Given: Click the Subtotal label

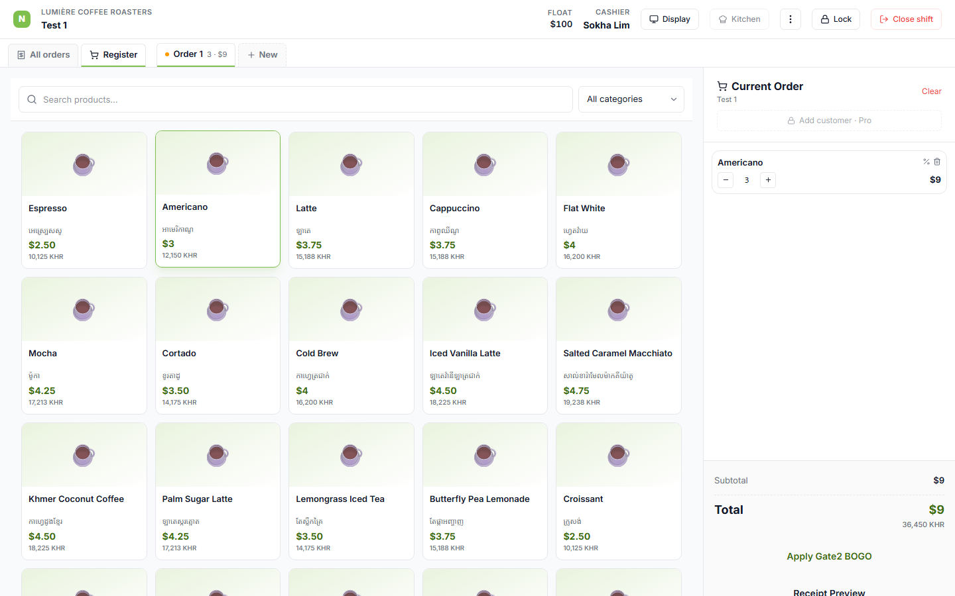Looking at the screenshot, I should (731, 481).
